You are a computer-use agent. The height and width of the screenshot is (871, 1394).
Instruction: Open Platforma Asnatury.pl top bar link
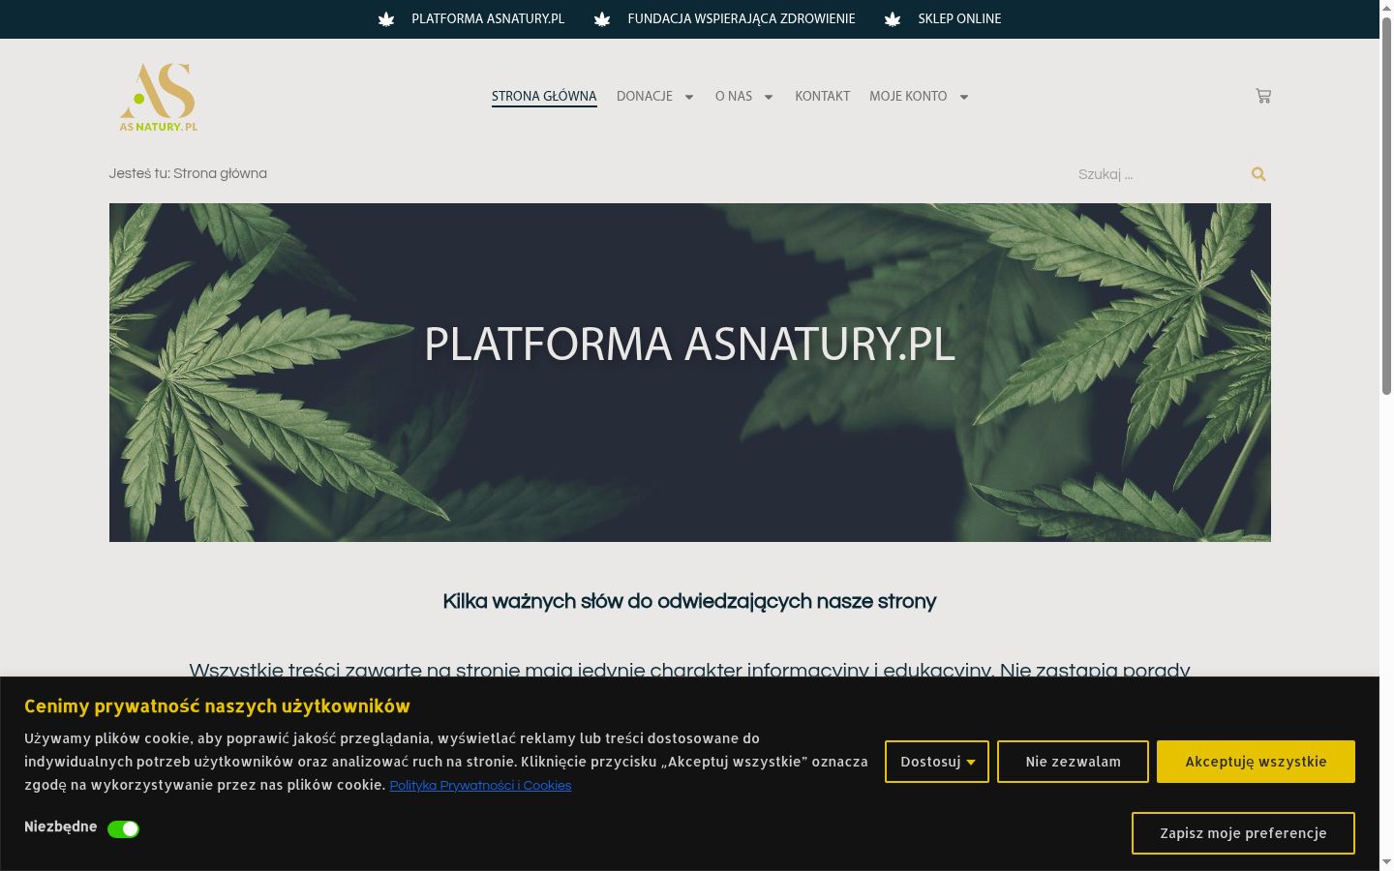coord(488,18)
